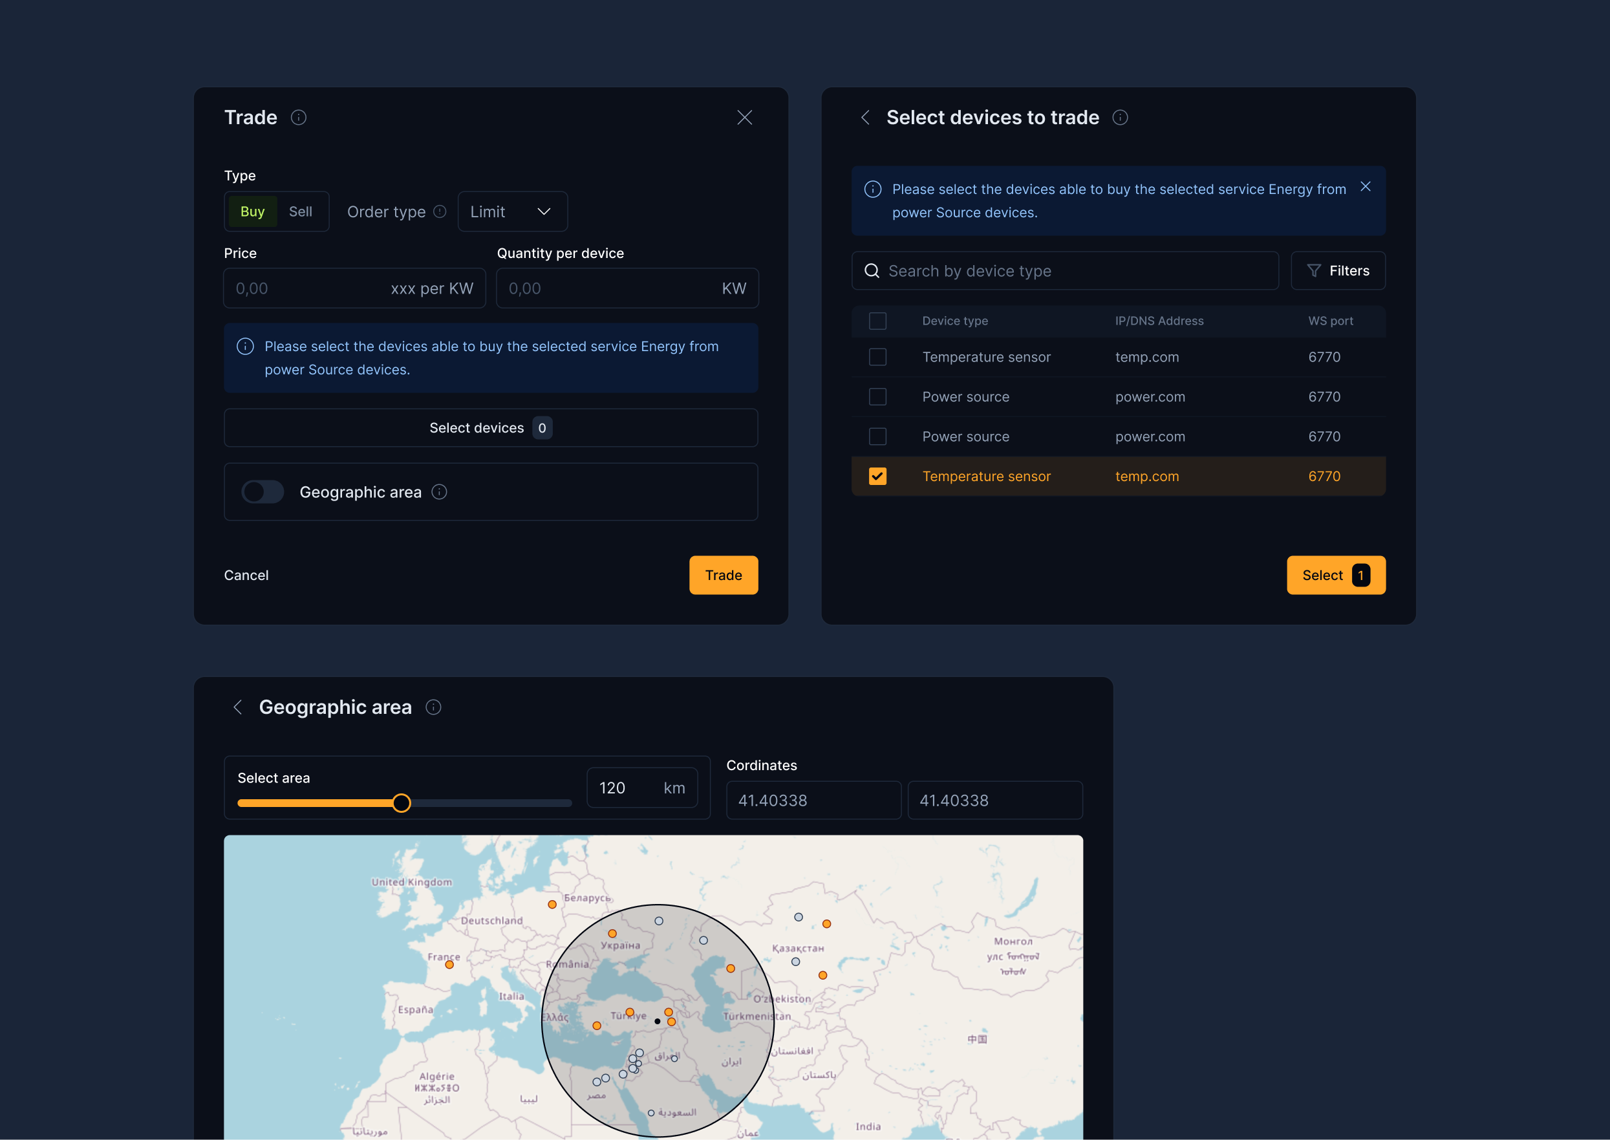Image resolution: width=1610 pixels, height=1140 pixels.
Task: Select the Sell type option
Action: tap(301, 211)
